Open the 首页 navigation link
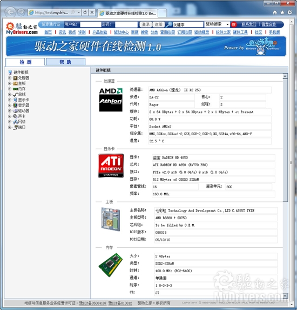This screenshot has width=297, height=310. (x=48, y=32)
